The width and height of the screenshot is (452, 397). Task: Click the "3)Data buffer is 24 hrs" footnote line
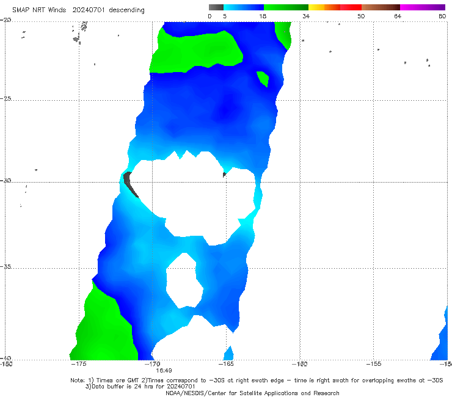(x=140, y=387)
